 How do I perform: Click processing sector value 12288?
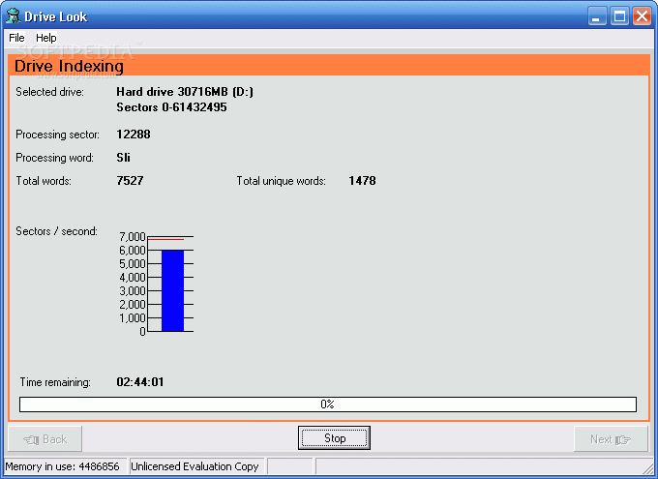pyautogui.click(x=134, y=135)
